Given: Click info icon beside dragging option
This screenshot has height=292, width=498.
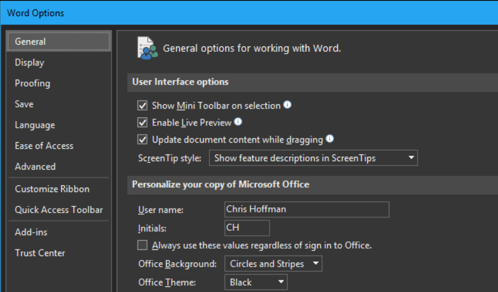Looking at the screenshot, I should [330, 138].
